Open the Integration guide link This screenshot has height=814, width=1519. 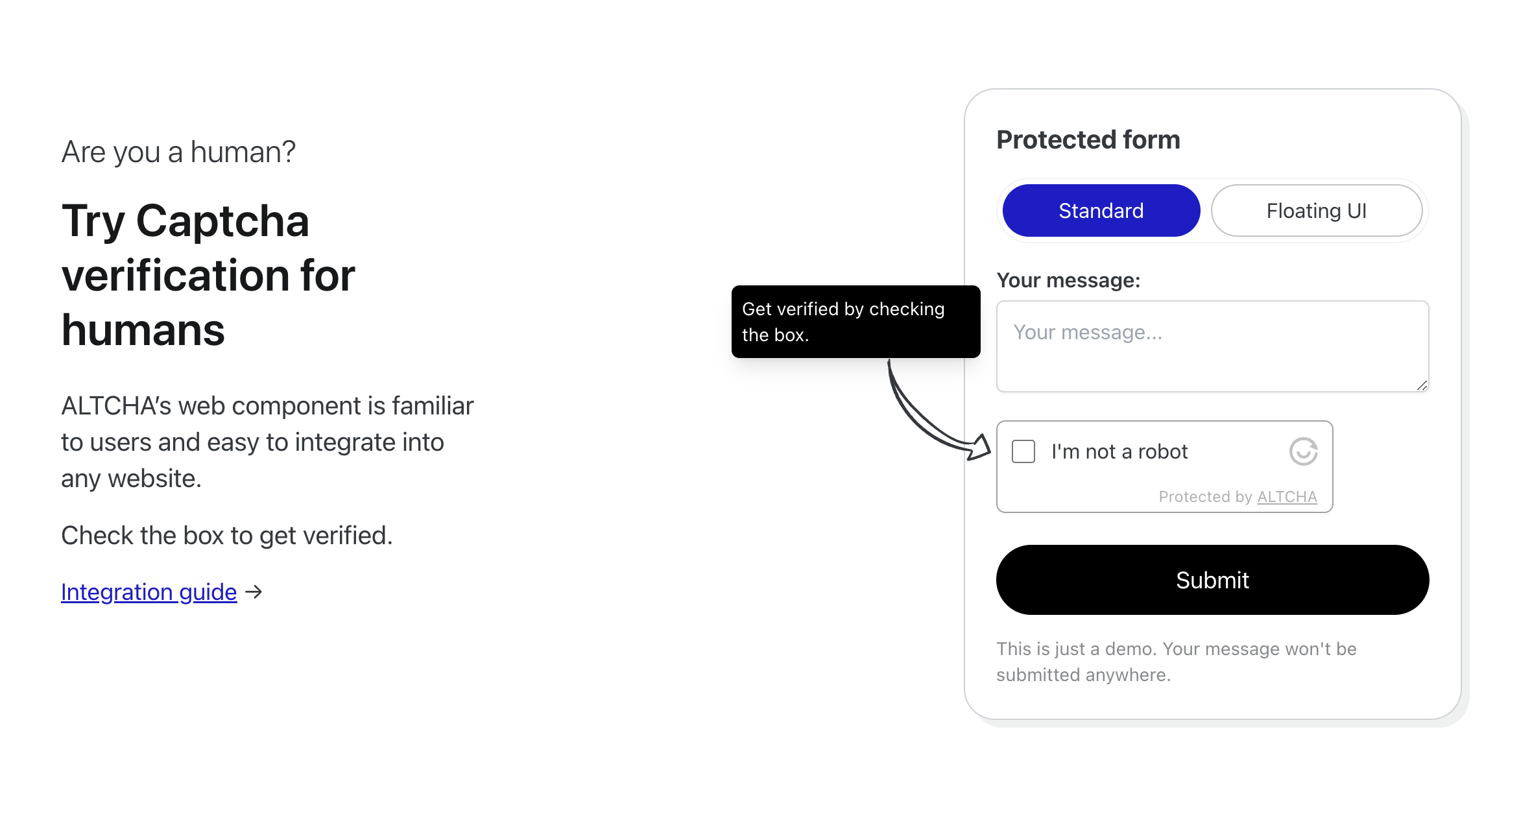click(149, 592)
